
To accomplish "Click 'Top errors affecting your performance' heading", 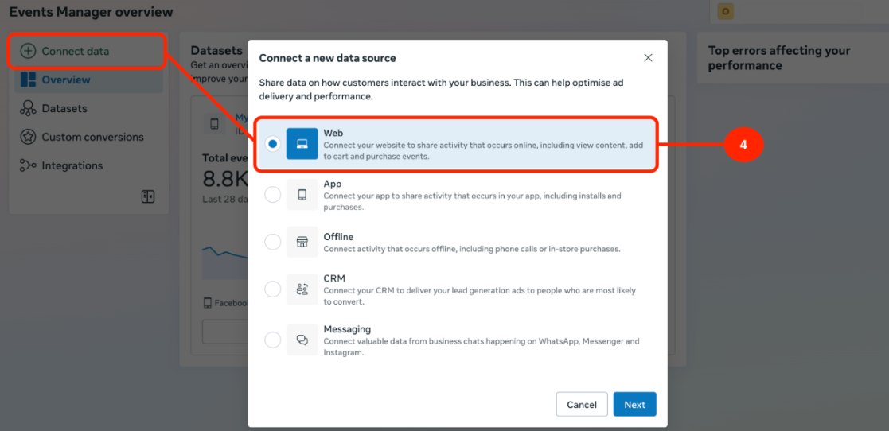I will [x=779, y=58].
